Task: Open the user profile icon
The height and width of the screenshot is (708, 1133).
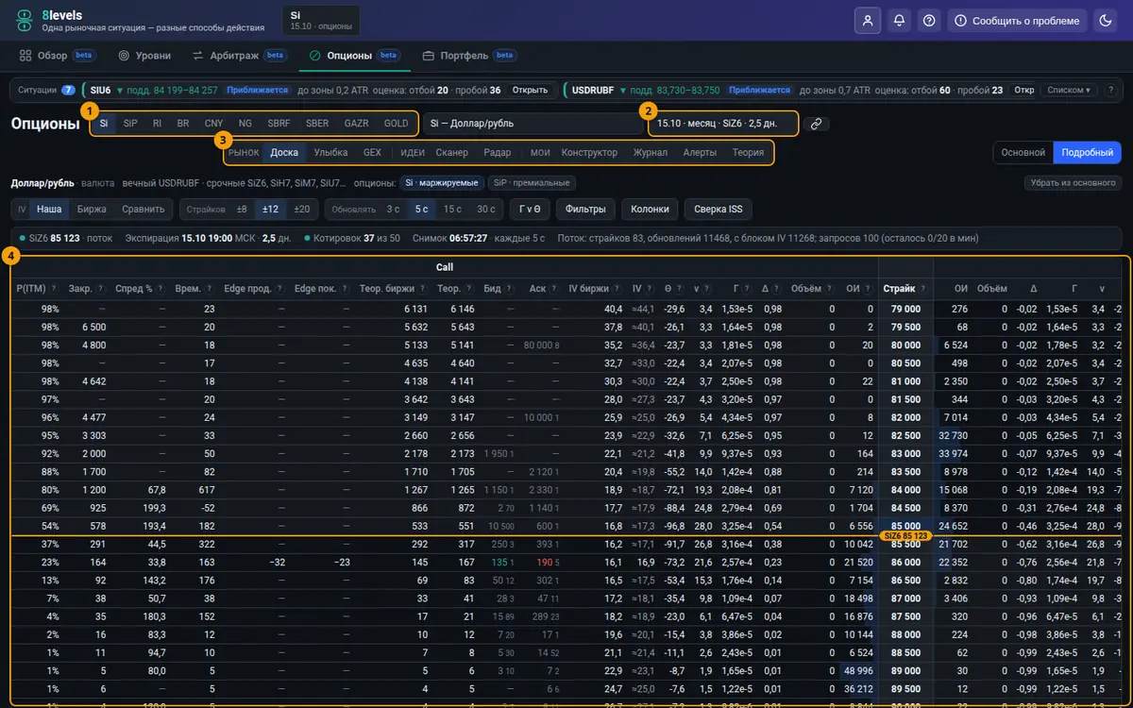Action: (867, 20)
